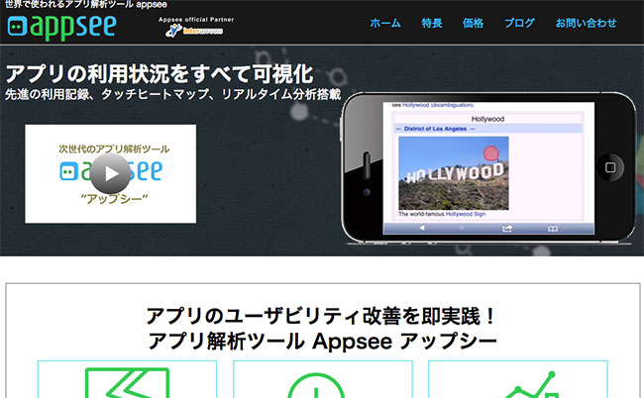Click the green line-chart feature card icon

(531, 384)
